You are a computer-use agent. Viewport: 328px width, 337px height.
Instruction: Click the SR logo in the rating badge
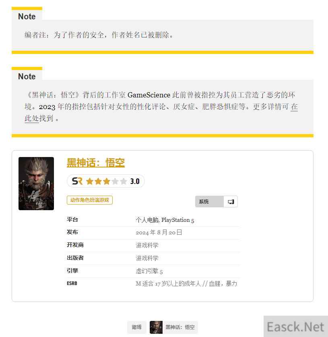pos(77,181)
